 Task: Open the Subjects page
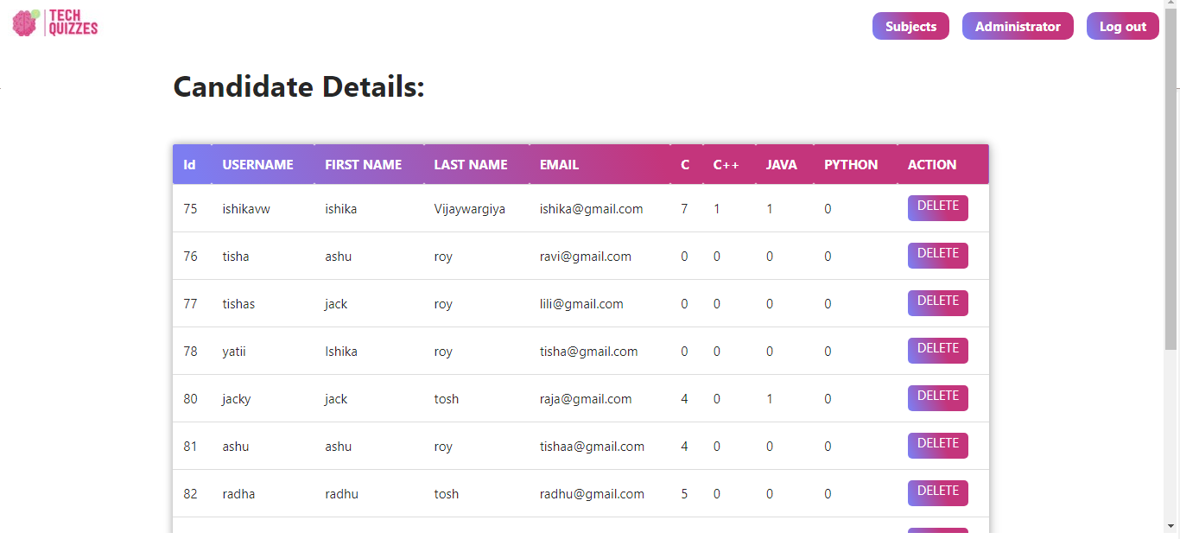(910, 27)
